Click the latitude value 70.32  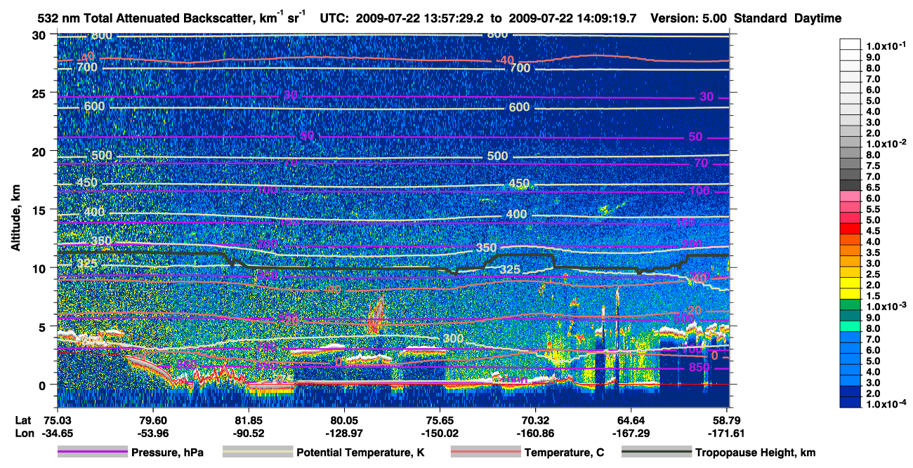[535, 420]
